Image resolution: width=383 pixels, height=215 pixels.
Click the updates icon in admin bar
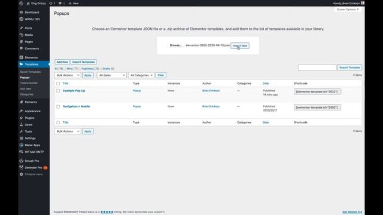[x=50, y=4]
